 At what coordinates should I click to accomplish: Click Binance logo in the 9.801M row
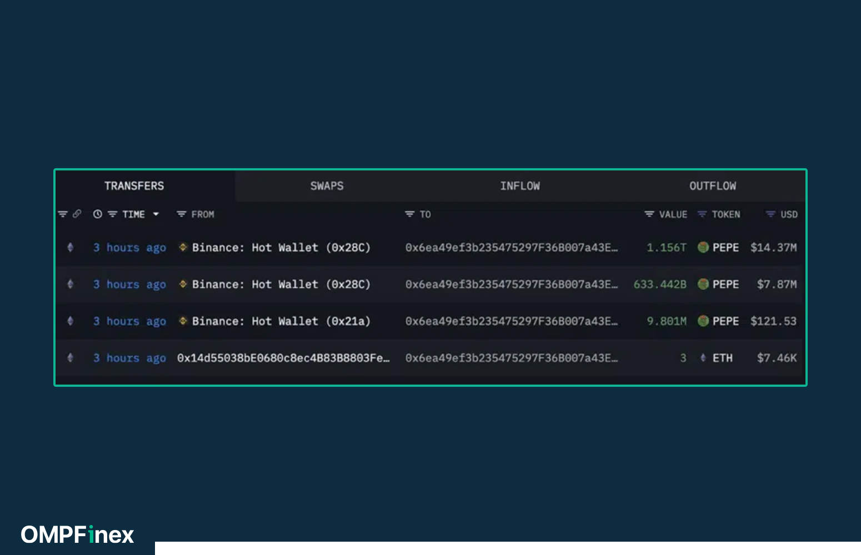click(183, 321)
